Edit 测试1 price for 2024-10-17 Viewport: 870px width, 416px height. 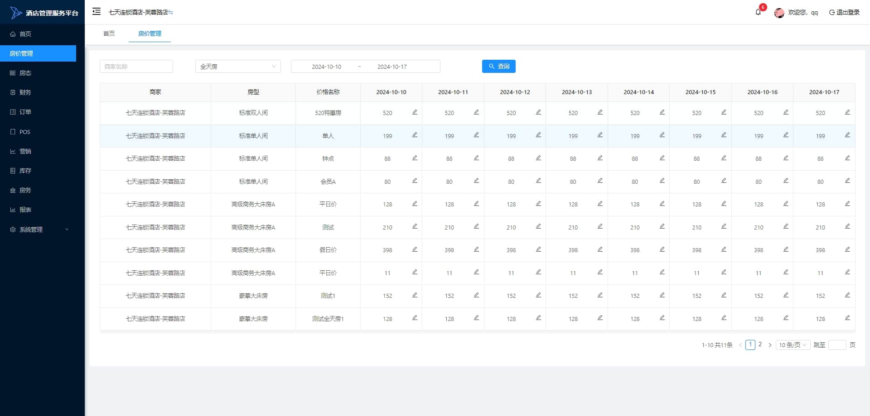847,295
